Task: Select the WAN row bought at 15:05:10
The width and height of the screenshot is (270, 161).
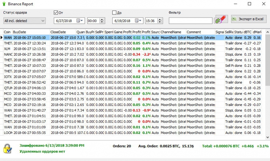Action: (132, 37)
